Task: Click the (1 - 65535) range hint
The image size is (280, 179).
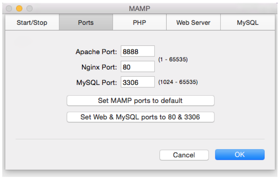Action: [x=173, y=59]
